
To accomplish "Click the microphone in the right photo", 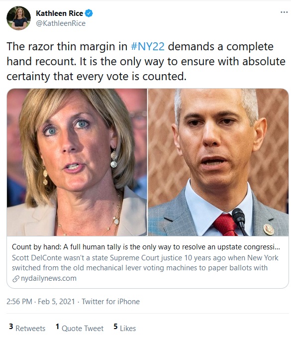I will tap(240, 221).
